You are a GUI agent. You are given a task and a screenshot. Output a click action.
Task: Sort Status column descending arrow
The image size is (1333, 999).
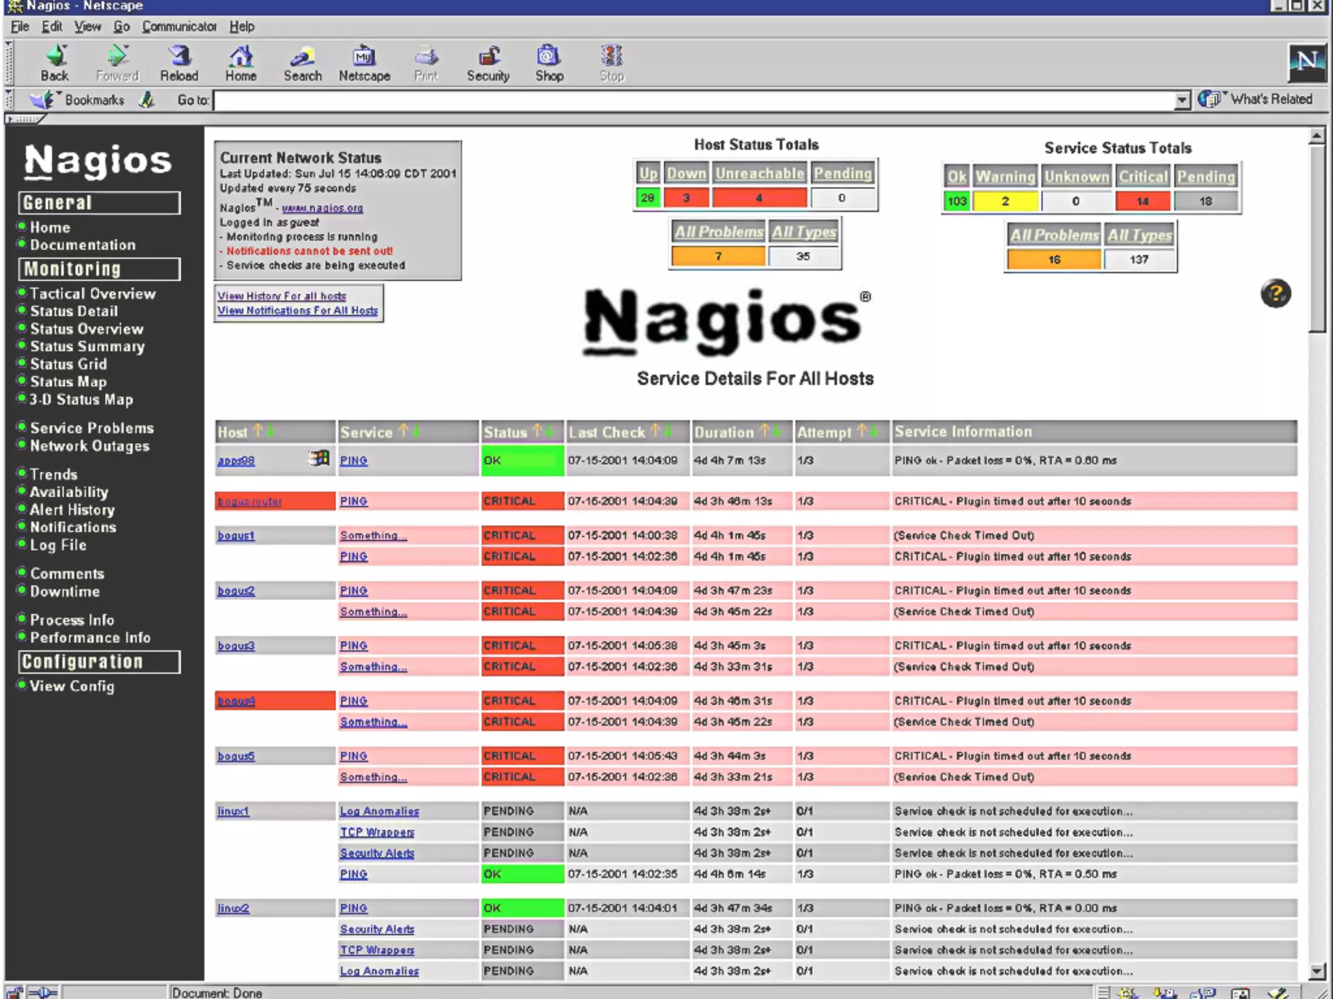[x=549, y=431]
